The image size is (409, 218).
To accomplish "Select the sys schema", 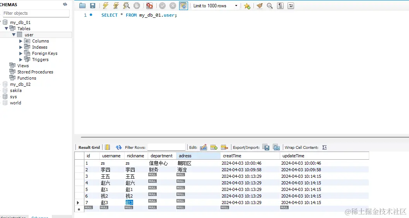I will coord(13,97).
